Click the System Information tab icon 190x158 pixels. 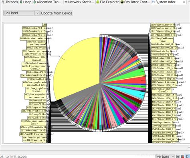[x=154, y=2]
